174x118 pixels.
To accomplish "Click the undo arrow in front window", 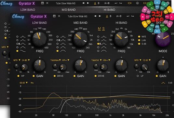I will pos(128,16).
